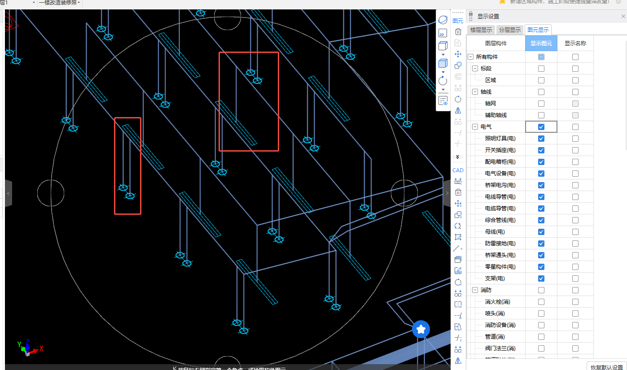Enable 显示图元 for 喷头(消)
Image resolution: width=627 pixels, height=370 pixels.
coord(541,313)
